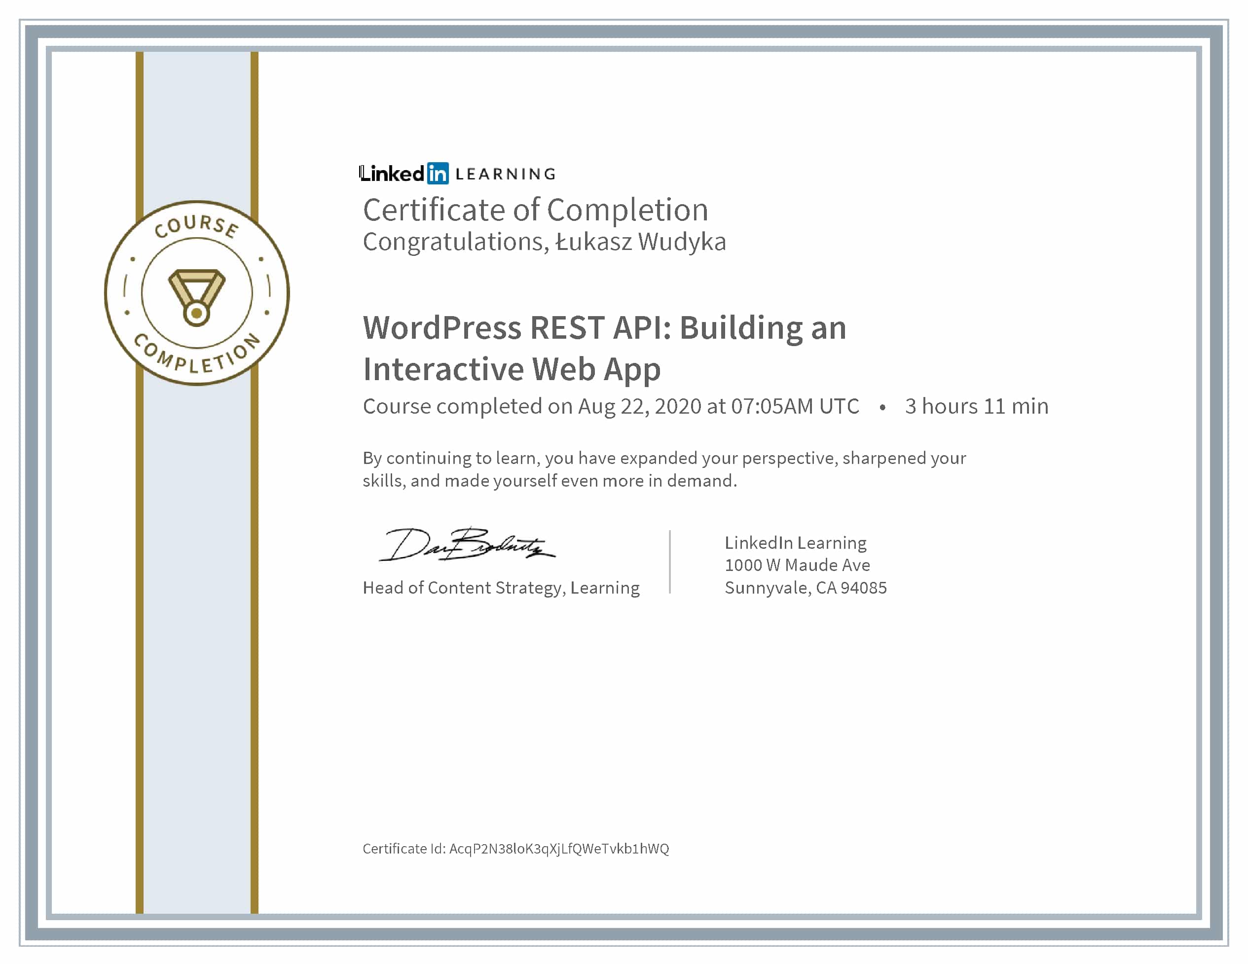This screenshot has width=1248, height=964.
Task: Click 'Head of Content Strategy, Learning' caption
Action: pyautogui.click(x=501, y=588)
